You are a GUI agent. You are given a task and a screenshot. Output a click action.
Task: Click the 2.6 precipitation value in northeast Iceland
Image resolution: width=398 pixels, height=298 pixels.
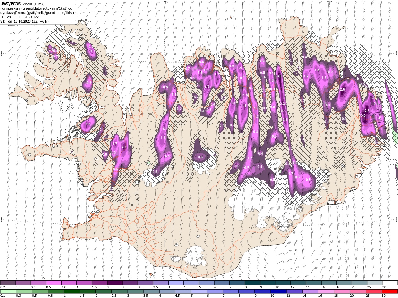coord(343,90)
